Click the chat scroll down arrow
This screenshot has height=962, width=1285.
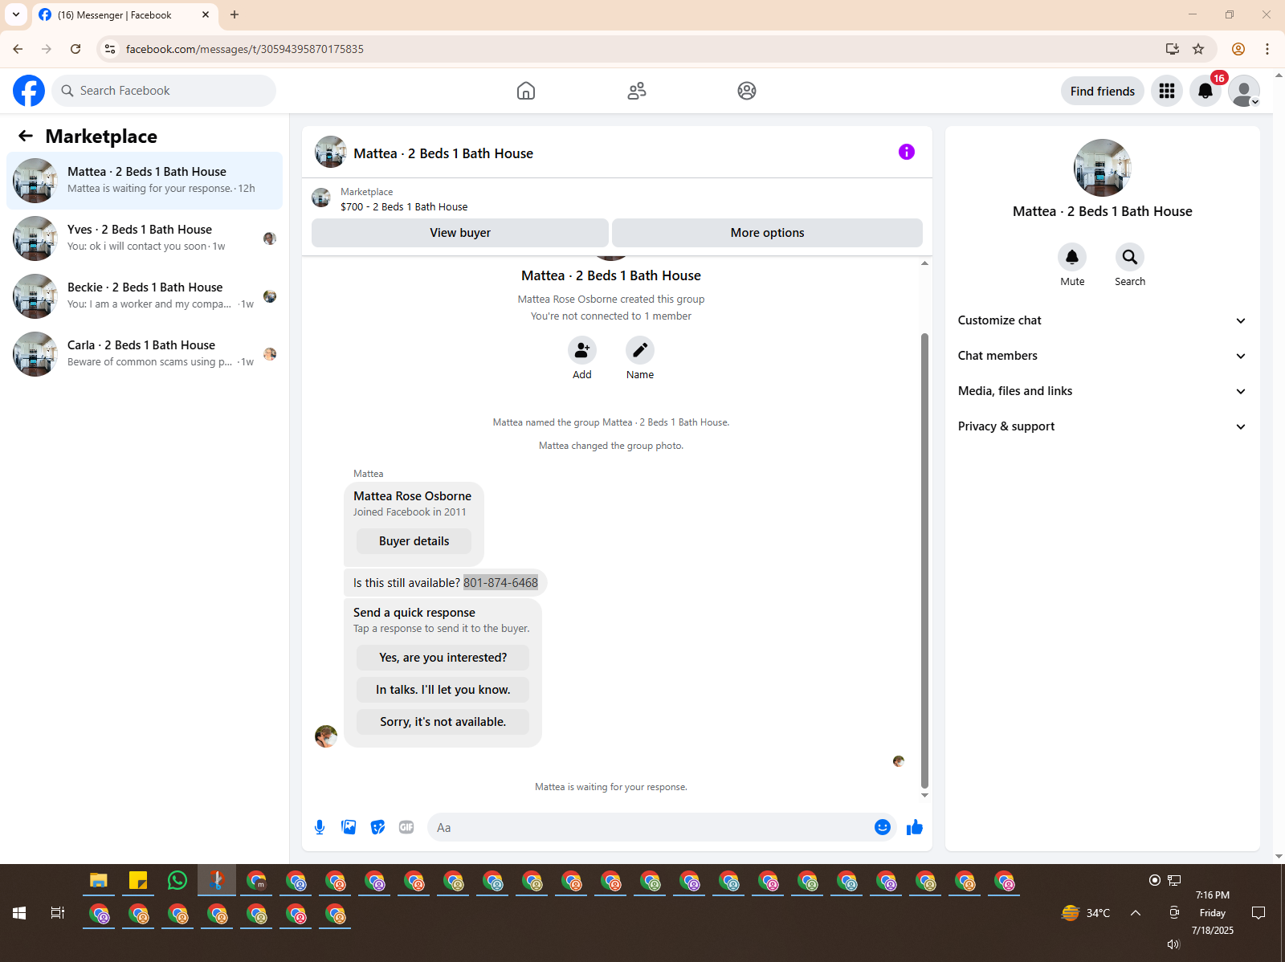[924, 795]
